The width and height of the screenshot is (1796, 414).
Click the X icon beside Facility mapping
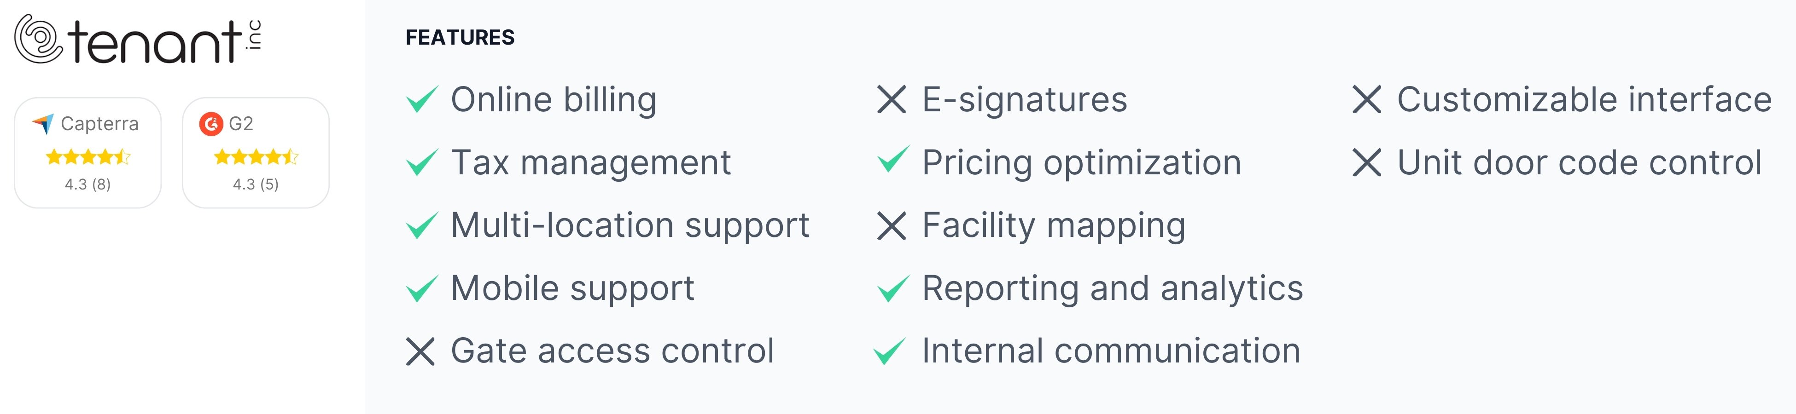point(892,226)
